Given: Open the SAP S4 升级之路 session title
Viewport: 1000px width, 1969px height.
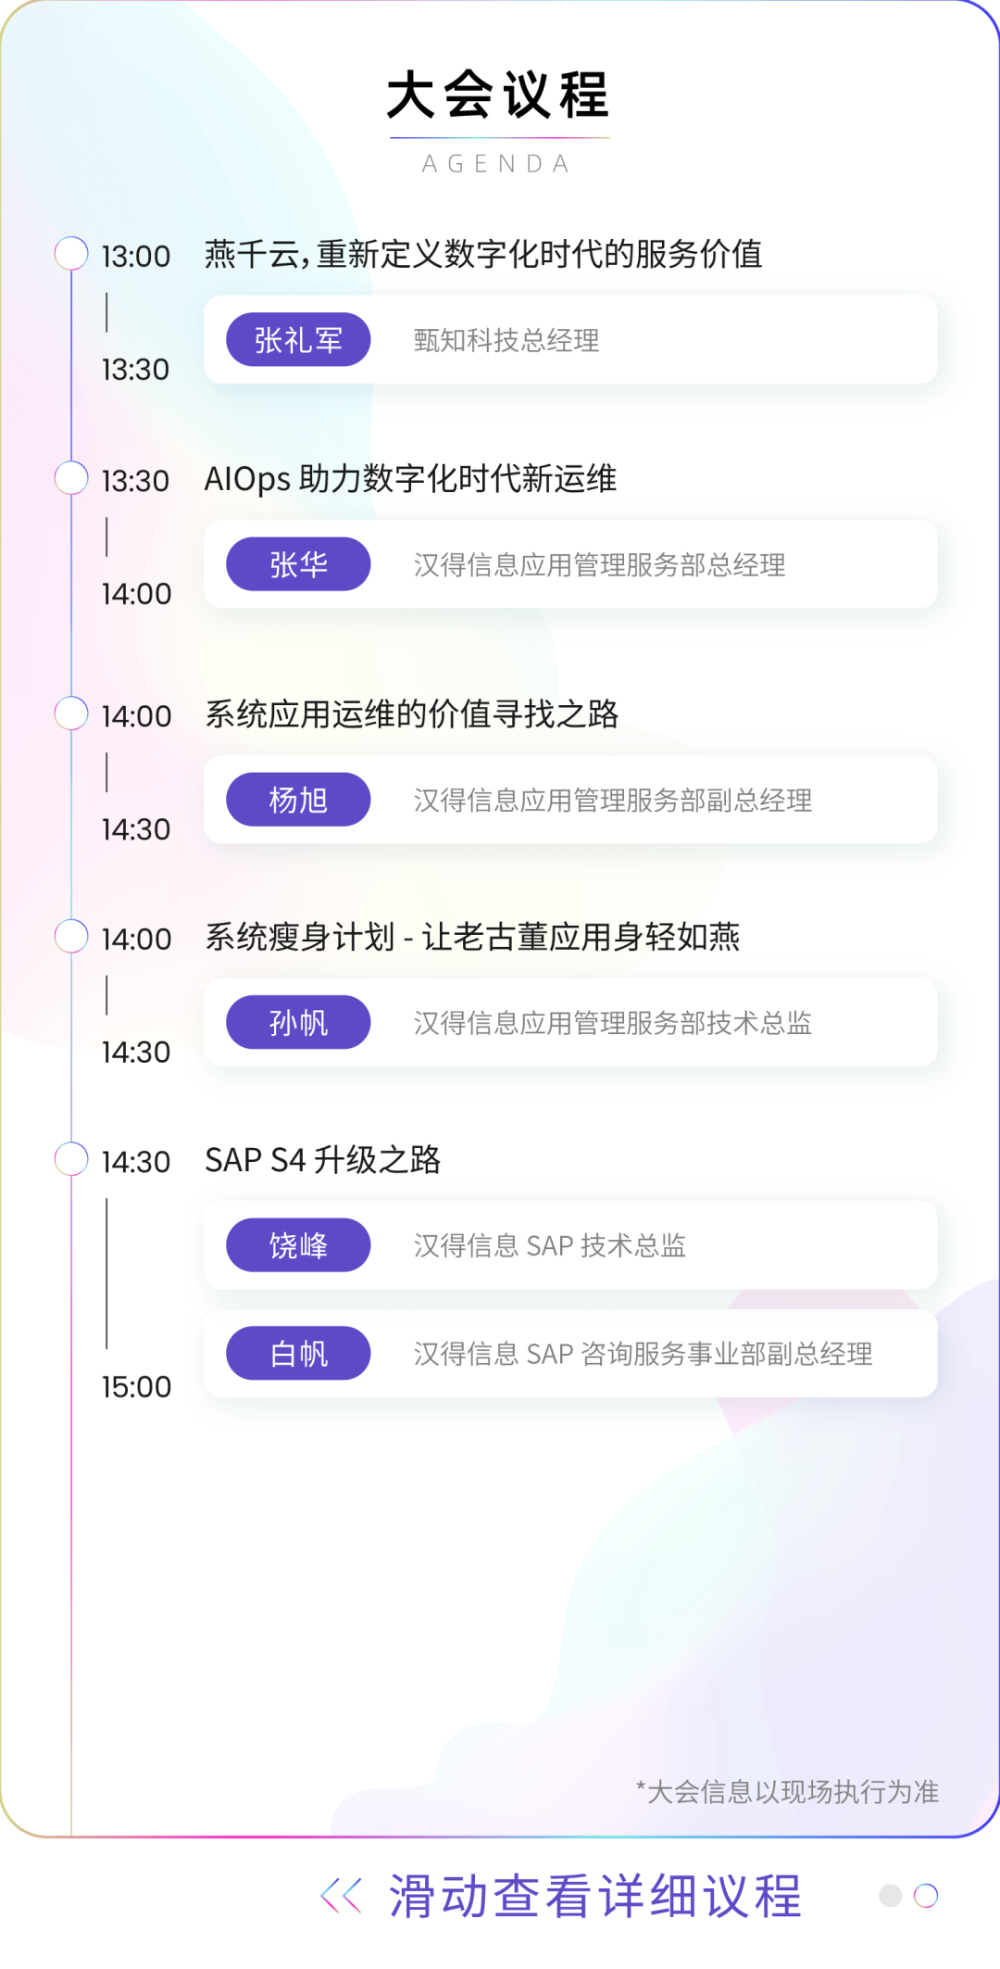Looking at the screenshot, I should (322, 1160).
